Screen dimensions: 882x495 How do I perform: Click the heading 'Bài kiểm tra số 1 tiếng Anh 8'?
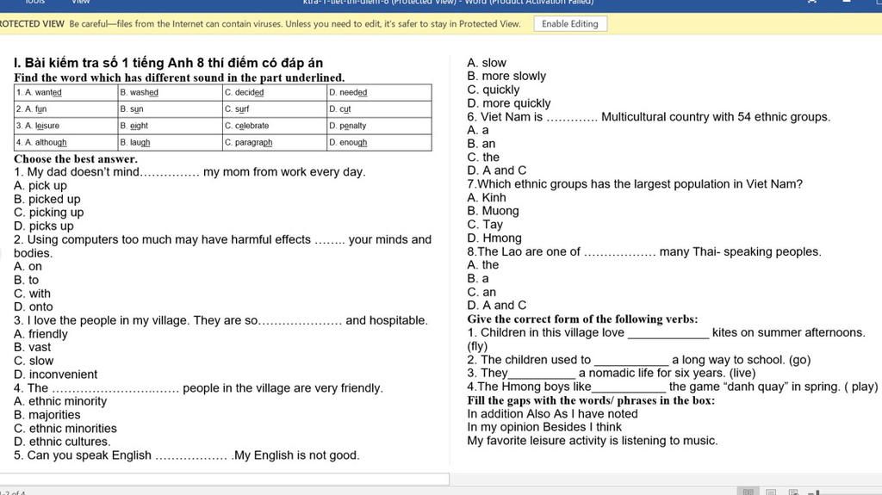(x=168, y=63)
